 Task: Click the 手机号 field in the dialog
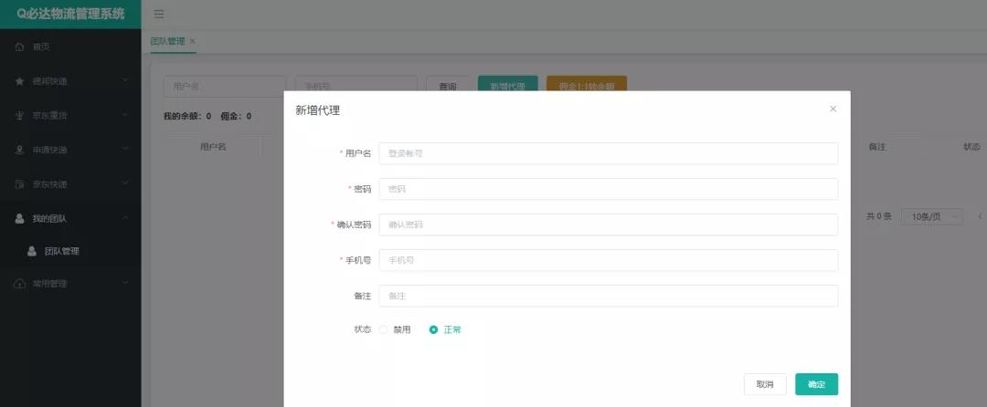pos(608,260)
